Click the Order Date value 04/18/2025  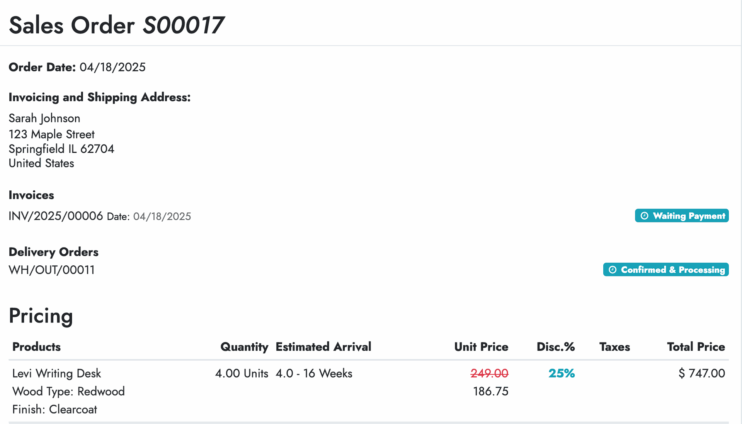pos(112,67)
